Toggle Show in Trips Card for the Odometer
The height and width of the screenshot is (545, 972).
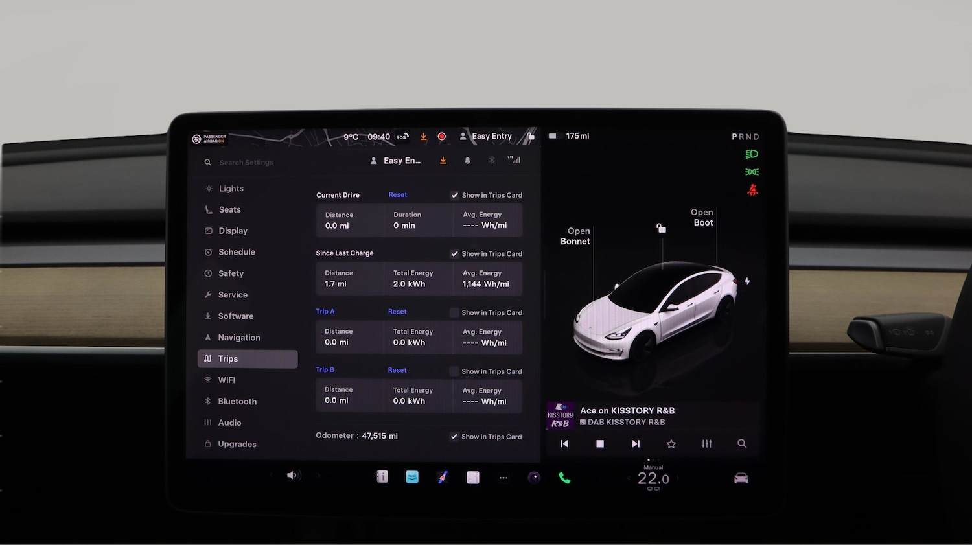(454, 436)
